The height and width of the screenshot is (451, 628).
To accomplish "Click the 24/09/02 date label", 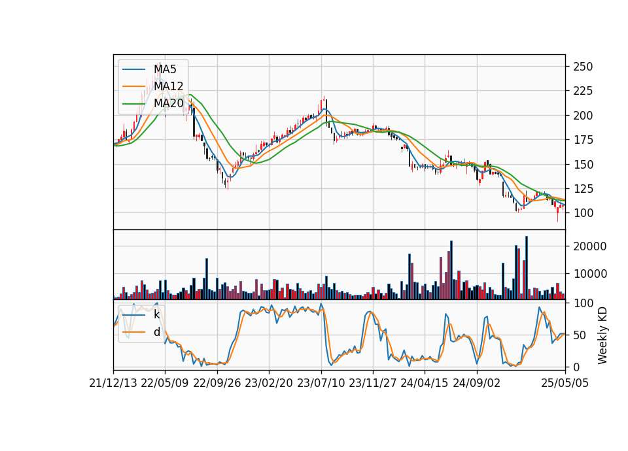I will tap(477, 383).
